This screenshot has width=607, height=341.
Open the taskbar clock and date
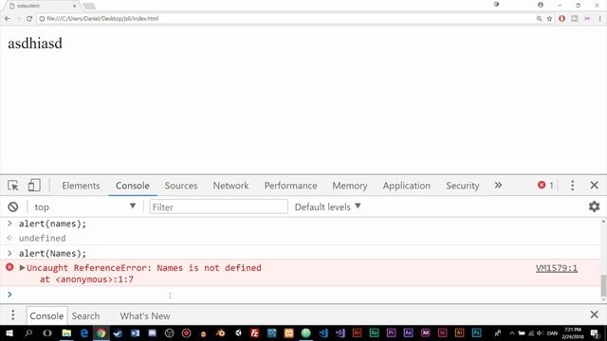(x=573, y=332)
